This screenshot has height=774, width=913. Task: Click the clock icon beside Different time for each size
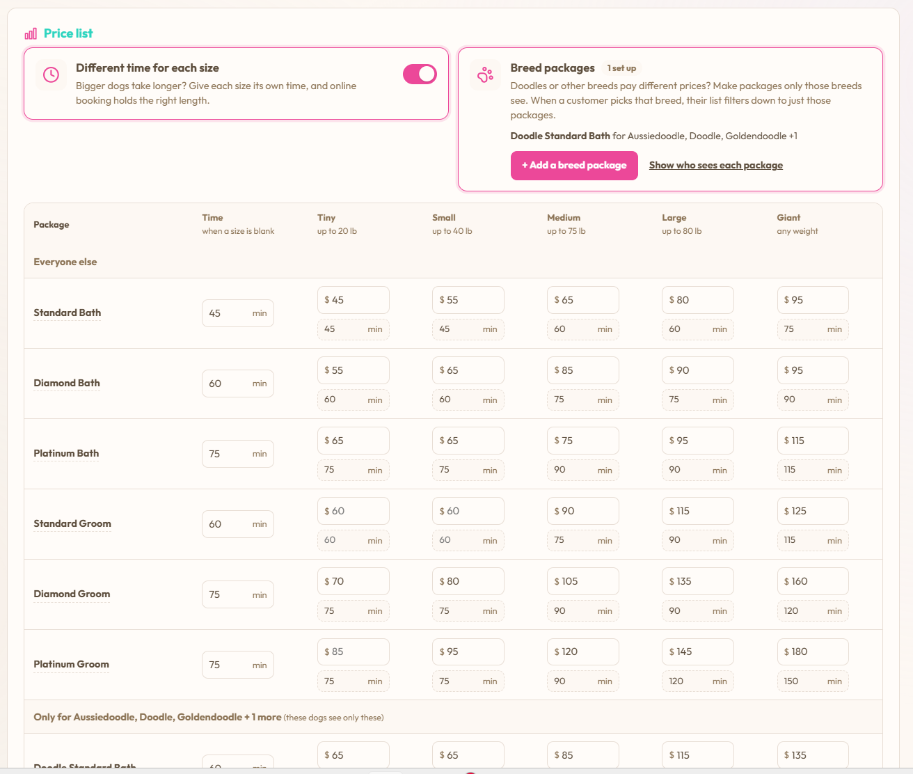coord(51,74)
